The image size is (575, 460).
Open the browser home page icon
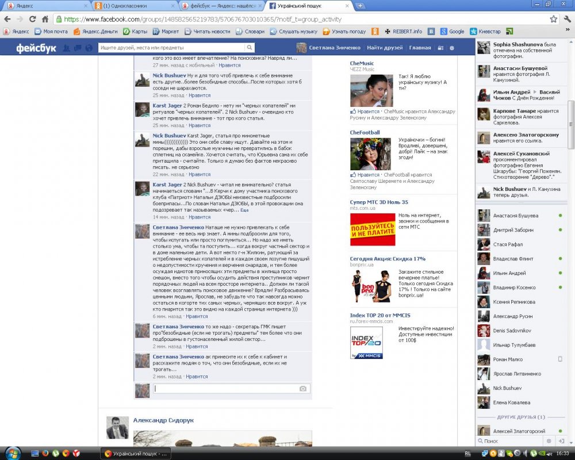45,19
